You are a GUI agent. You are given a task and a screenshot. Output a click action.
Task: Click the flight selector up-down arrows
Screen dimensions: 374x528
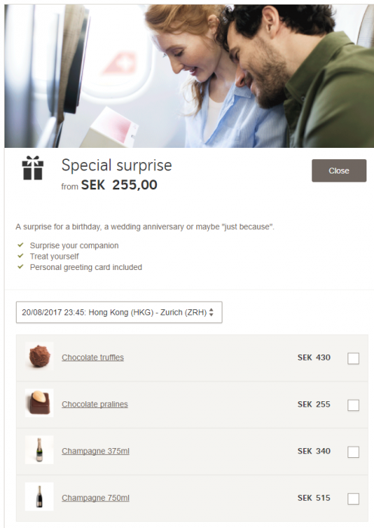211,312
